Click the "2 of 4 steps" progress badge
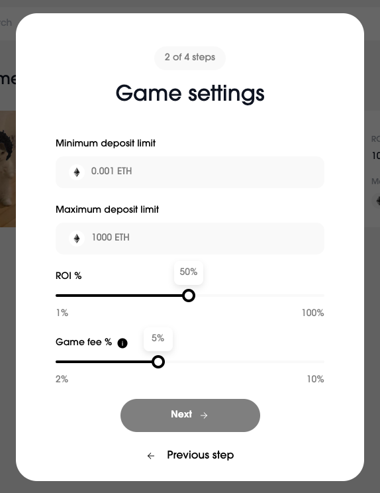This screenshot has height=493, width=380. tap(190, 58)
